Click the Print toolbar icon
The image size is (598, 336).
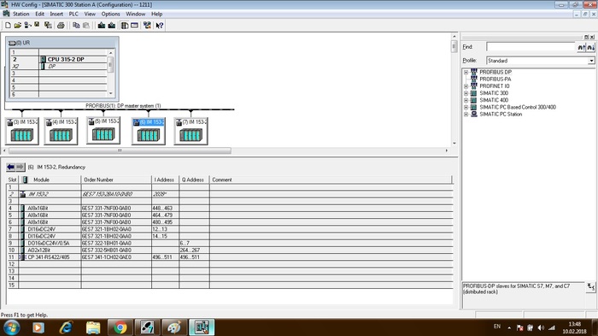61,25
